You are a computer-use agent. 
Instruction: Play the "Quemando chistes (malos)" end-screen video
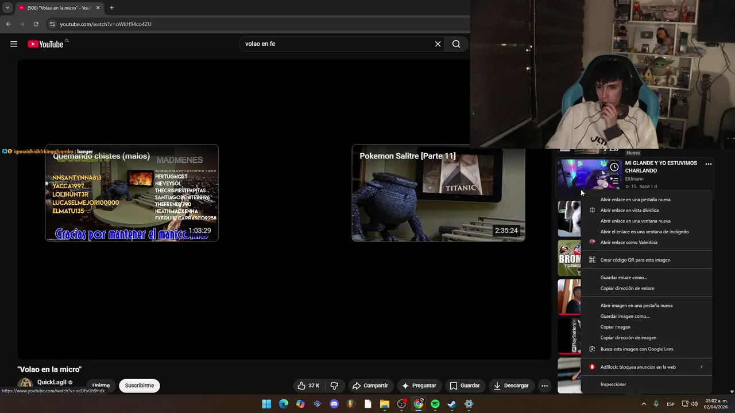coord(132,193)
